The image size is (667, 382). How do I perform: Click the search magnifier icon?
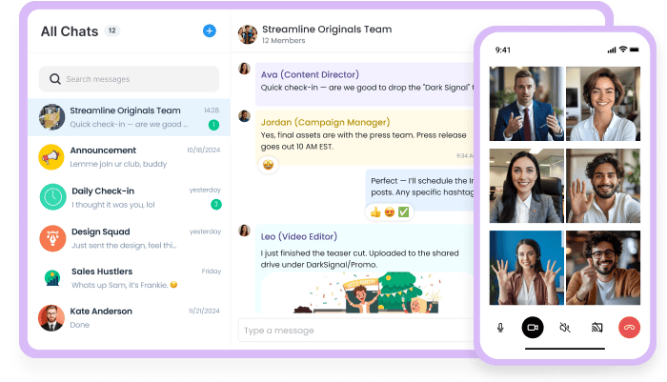pos(55,79)
